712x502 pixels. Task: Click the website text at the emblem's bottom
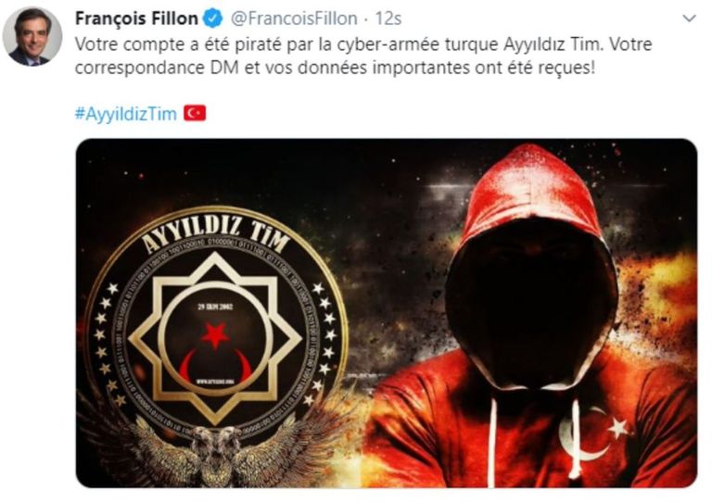tap(215, 382)
